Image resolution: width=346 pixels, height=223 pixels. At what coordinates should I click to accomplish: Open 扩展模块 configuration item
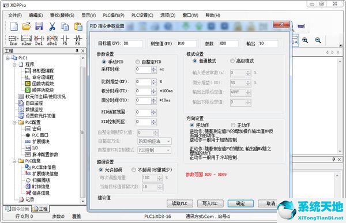[x=41, y=141]
